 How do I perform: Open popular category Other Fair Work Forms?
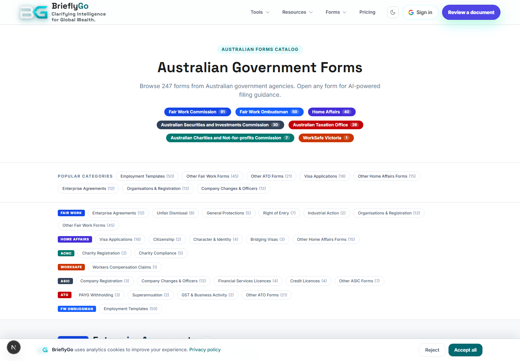(212, 176)
